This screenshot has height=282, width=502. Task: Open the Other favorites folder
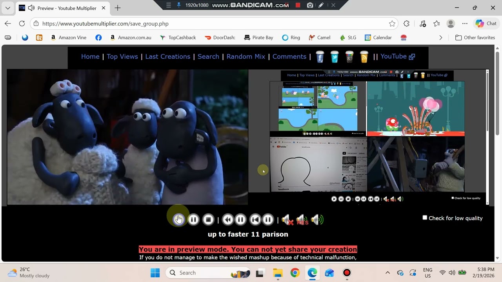pos(475,38)
